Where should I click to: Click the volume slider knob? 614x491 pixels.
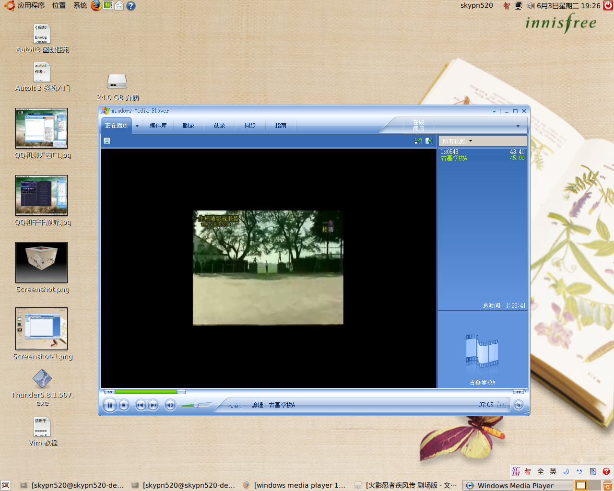point(196,405)
